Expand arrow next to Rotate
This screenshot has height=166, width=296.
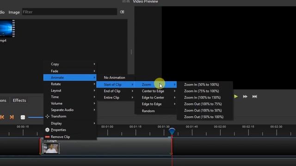tap(94, 84)
